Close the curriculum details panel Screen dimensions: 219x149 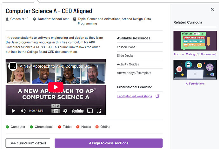click(x=212, y=9)
